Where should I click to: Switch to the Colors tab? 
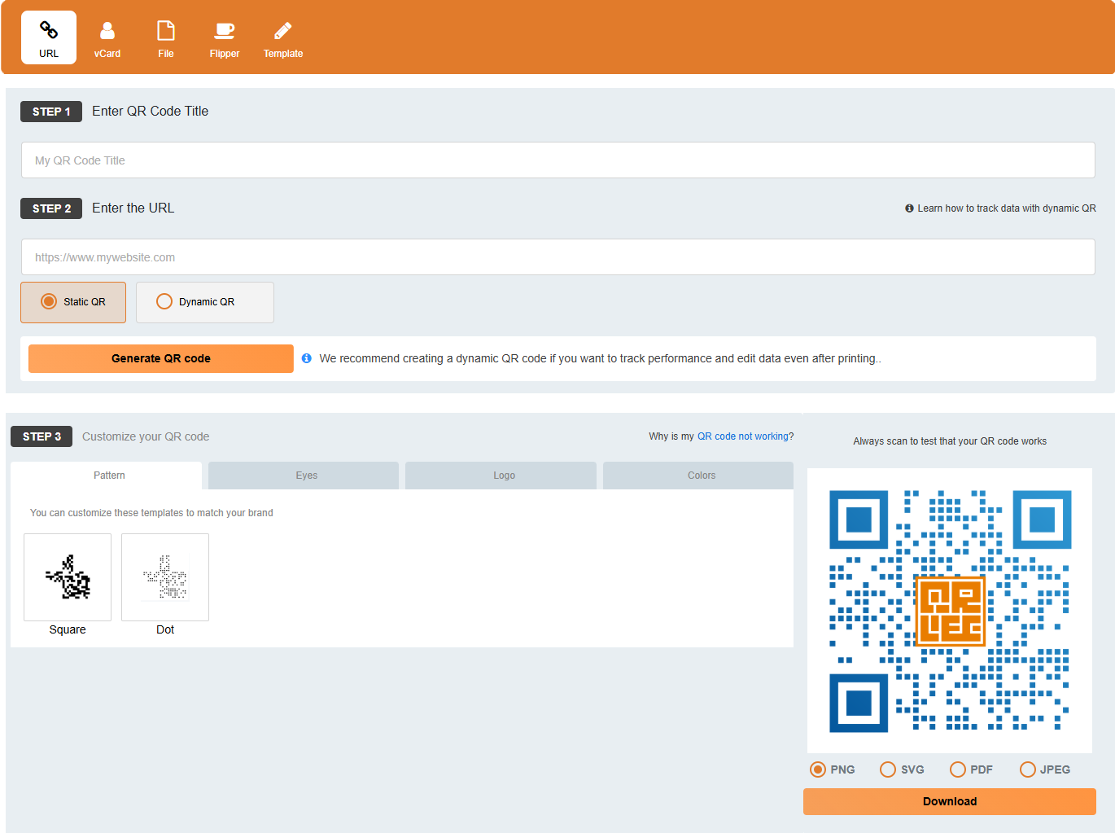pyautogui.click(x=701, y=476)
